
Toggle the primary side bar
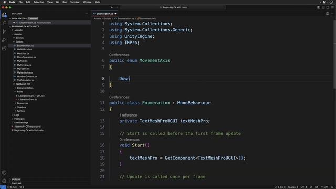[x=319, y=7]
